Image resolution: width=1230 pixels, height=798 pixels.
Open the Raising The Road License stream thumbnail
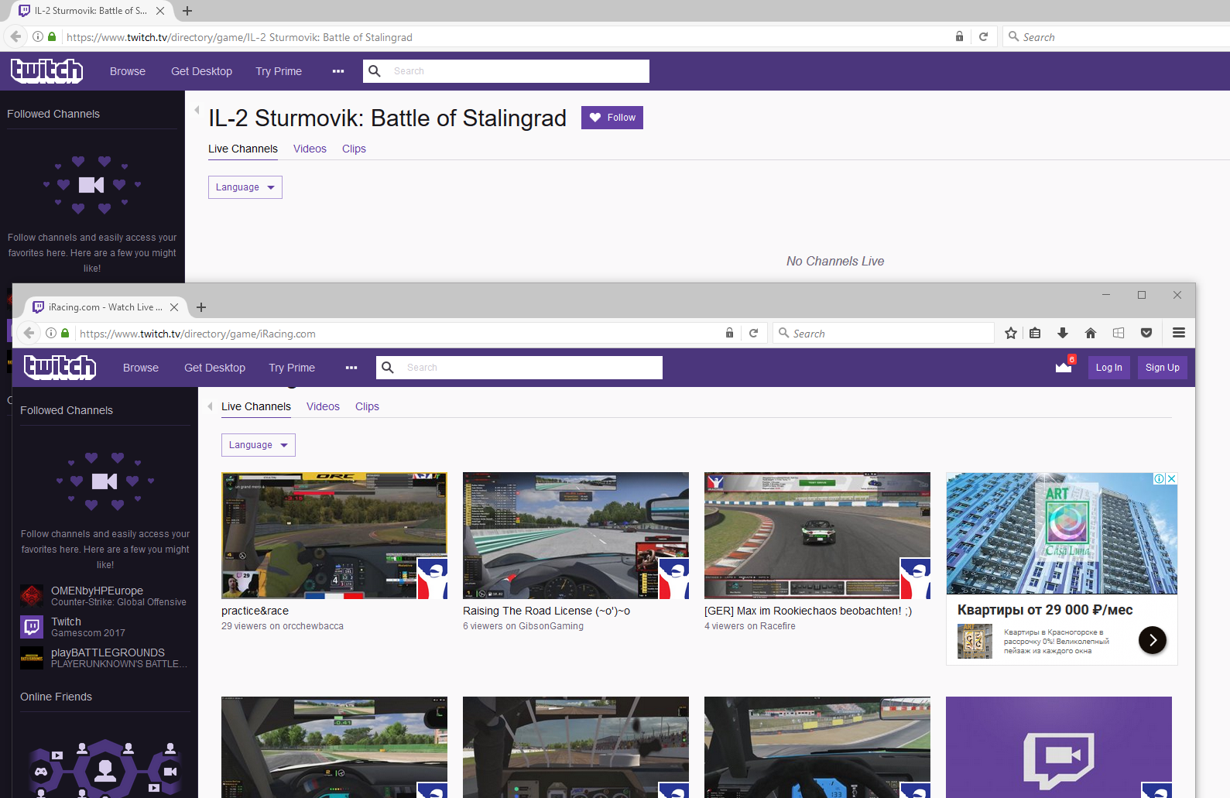click(x=576, y=536)
